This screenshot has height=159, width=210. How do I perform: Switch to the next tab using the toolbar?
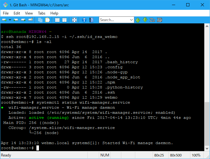click(x=23, y=20)
